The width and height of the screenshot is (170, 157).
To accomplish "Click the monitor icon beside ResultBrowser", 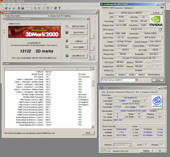I will (x=67, y=56).
